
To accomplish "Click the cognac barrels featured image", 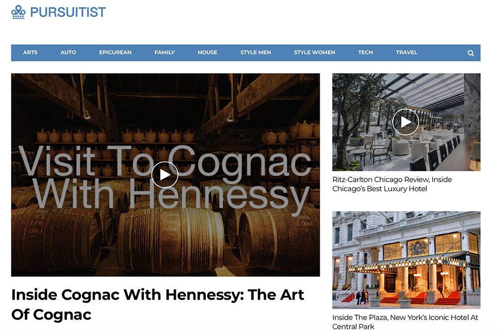I will click(165, 175).
